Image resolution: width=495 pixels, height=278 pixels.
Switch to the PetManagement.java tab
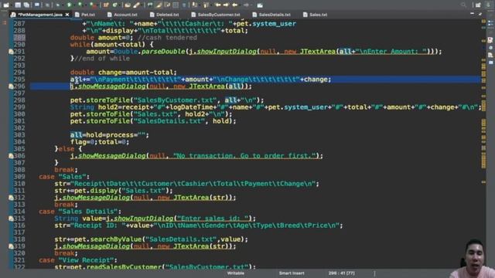[x=39, y=15]
